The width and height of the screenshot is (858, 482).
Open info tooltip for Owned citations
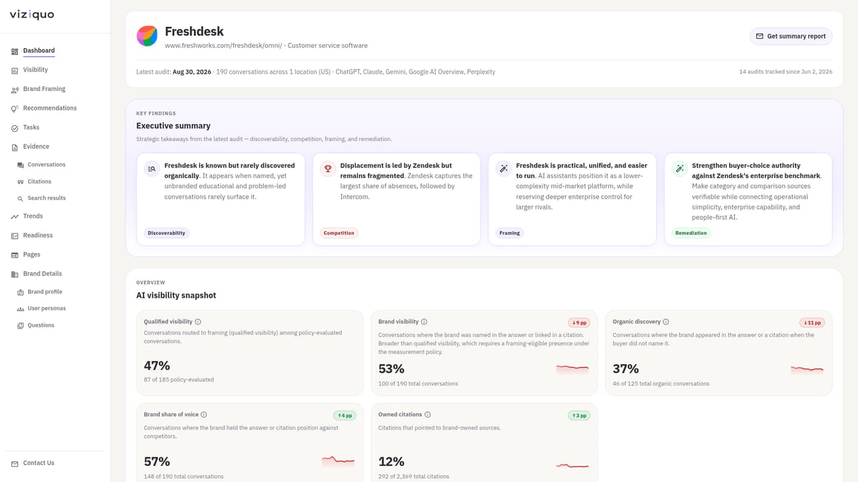click(428, 415)
